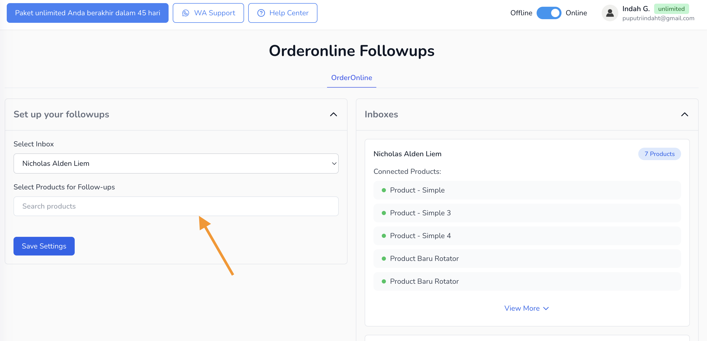Collapse the Inboxes panel

pos(684,115)
